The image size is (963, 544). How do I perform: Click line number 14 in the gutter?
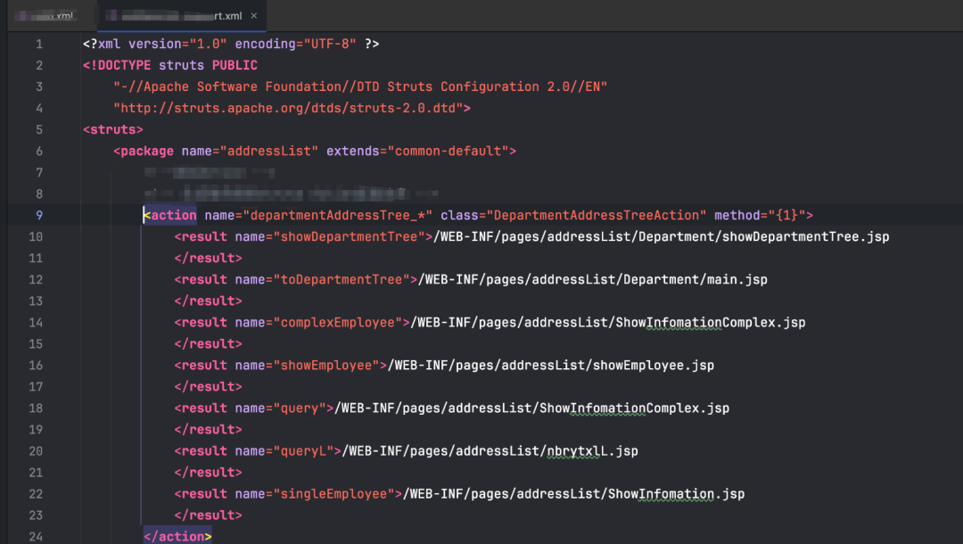pyautogui.click(x=36, y=323)
